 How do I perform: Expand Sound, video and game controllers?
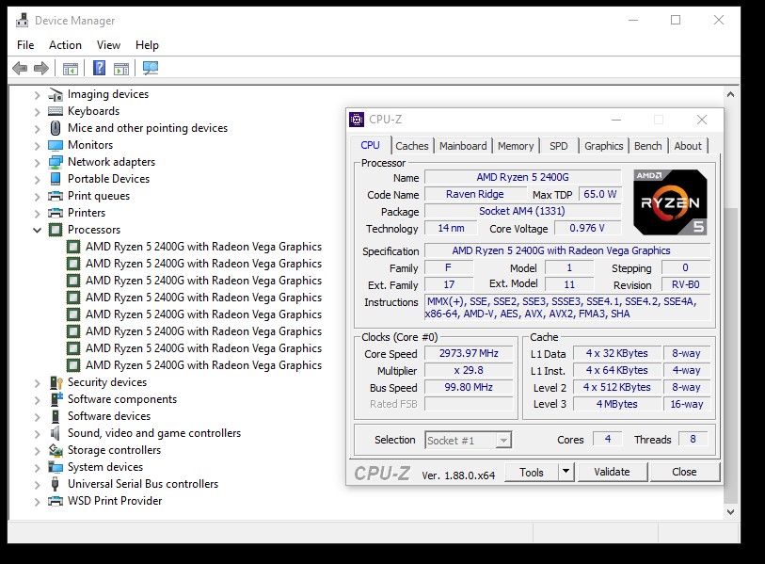(x=38, y=433)
